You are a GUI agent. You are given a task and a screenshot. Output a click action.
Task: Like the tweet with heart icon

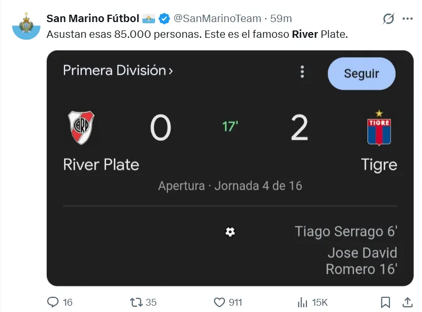220,302
